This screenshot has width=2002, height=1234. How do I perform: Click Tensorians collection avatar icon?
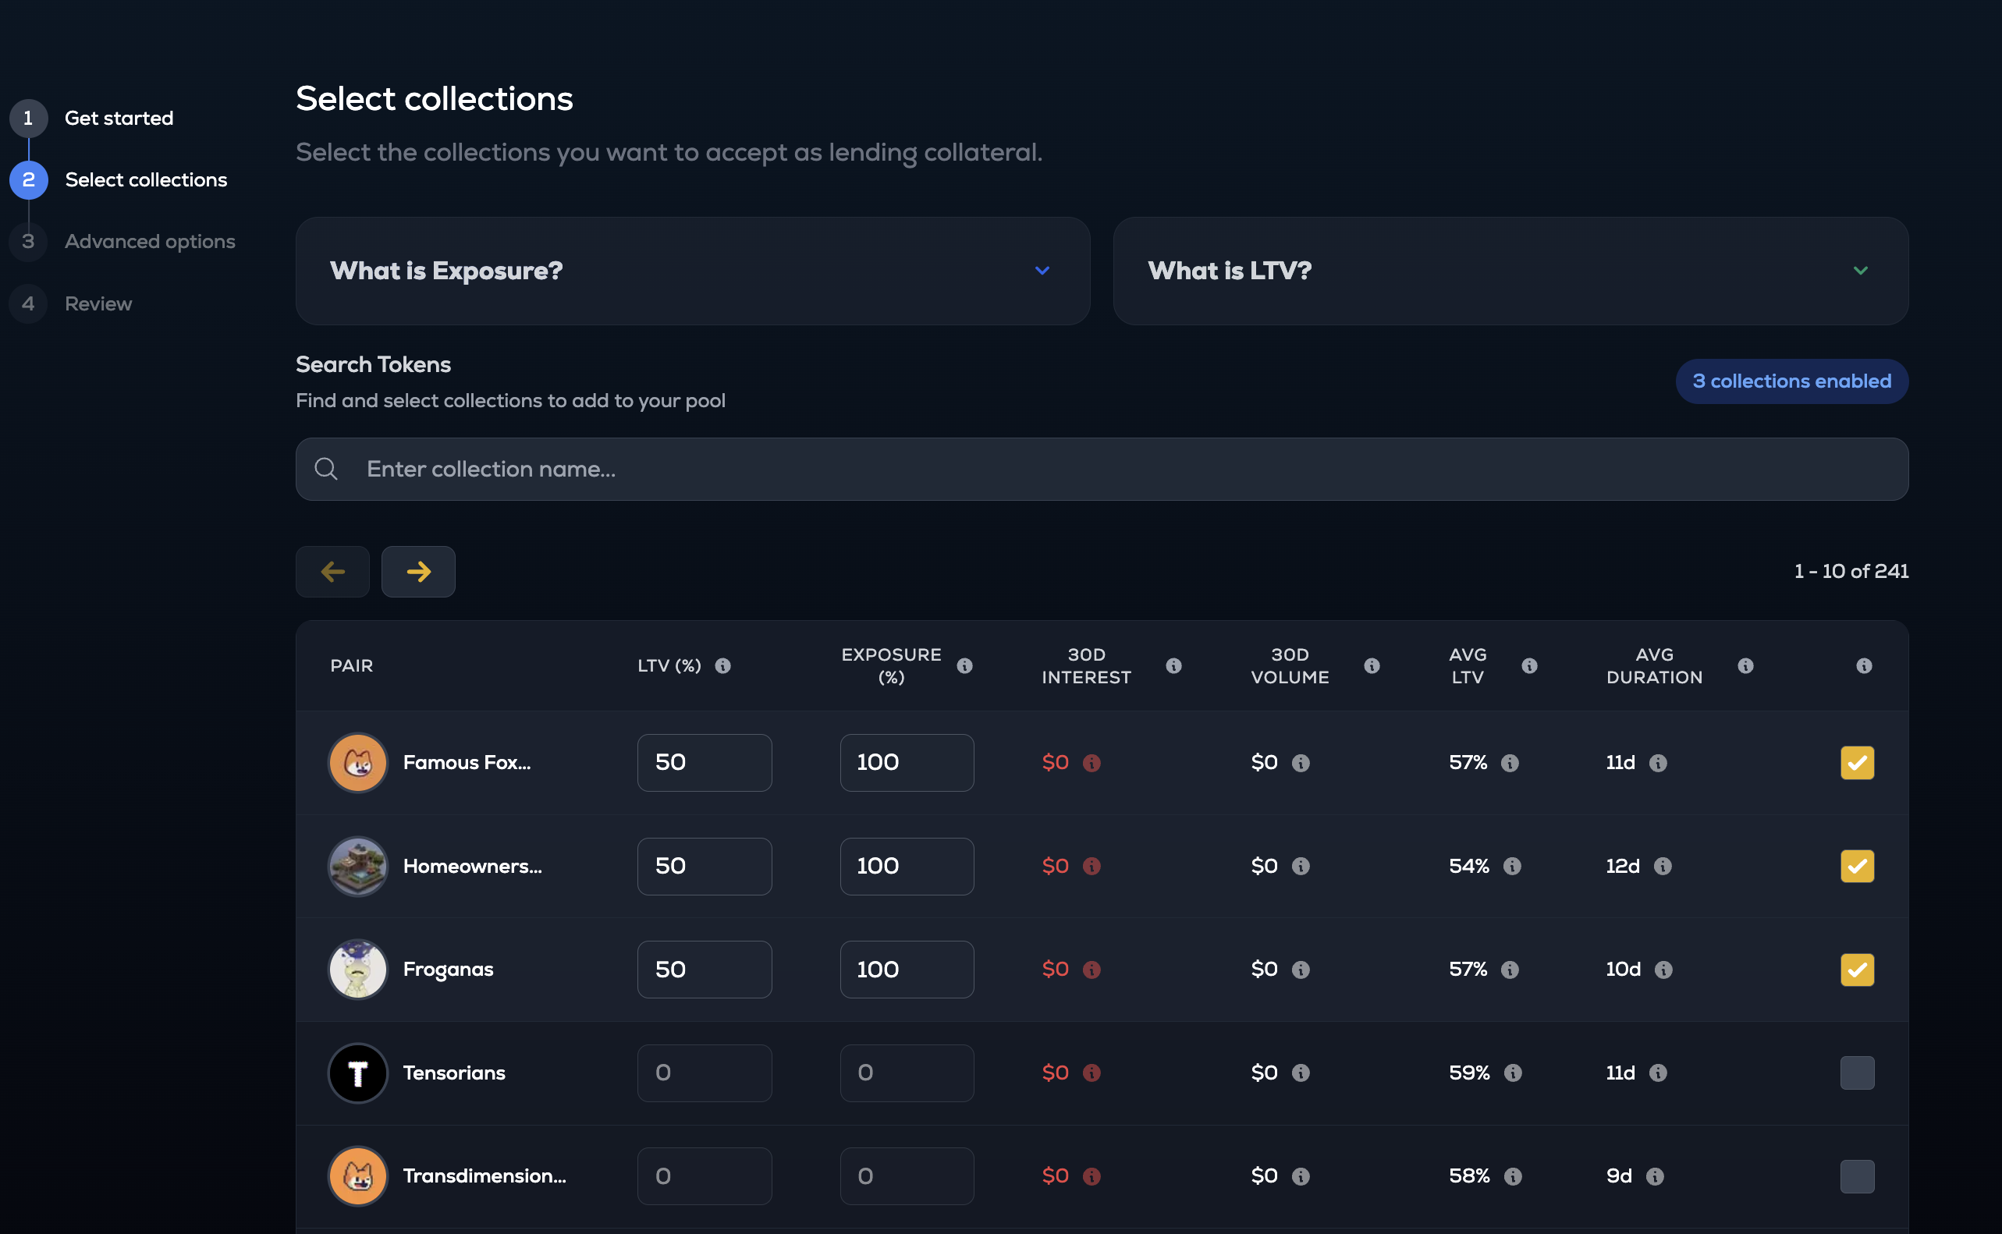click(357, 1073)
